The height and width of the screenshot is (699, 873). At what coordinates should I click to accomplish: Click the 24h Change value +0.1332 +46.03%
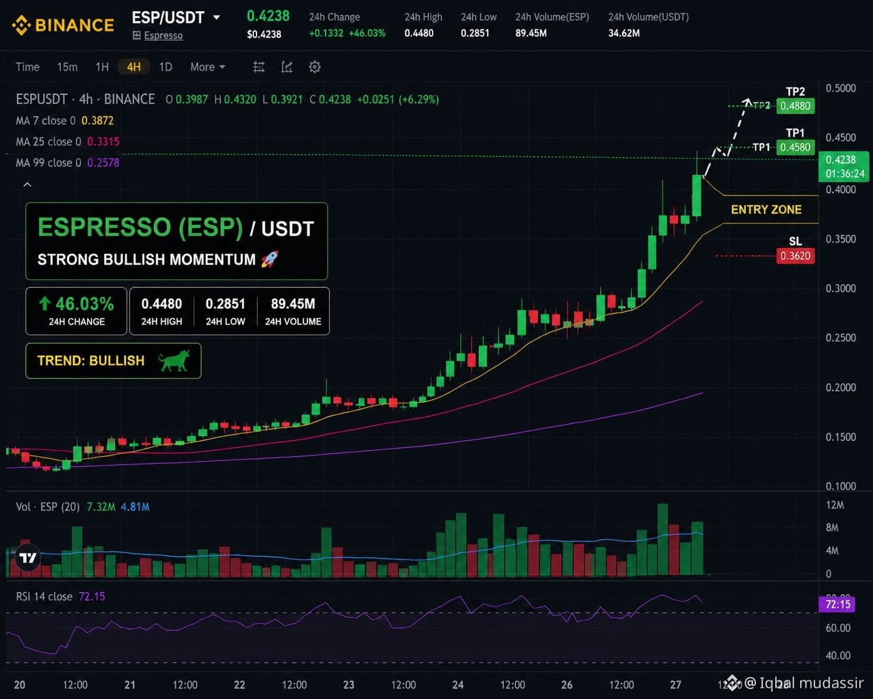click(x=347, y=33)
